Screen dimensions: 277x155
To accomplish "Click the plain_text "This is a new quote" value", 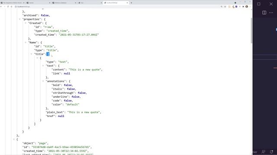I will click(x=84, y=112).
